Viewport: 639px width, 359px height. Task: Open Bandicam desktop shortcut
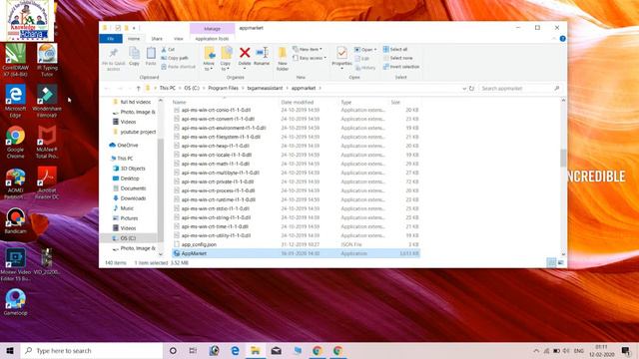[16, 220]
